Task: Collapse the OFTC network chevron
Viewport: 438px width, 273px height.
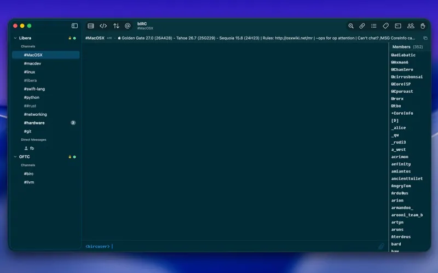Action: click(15, 157)
